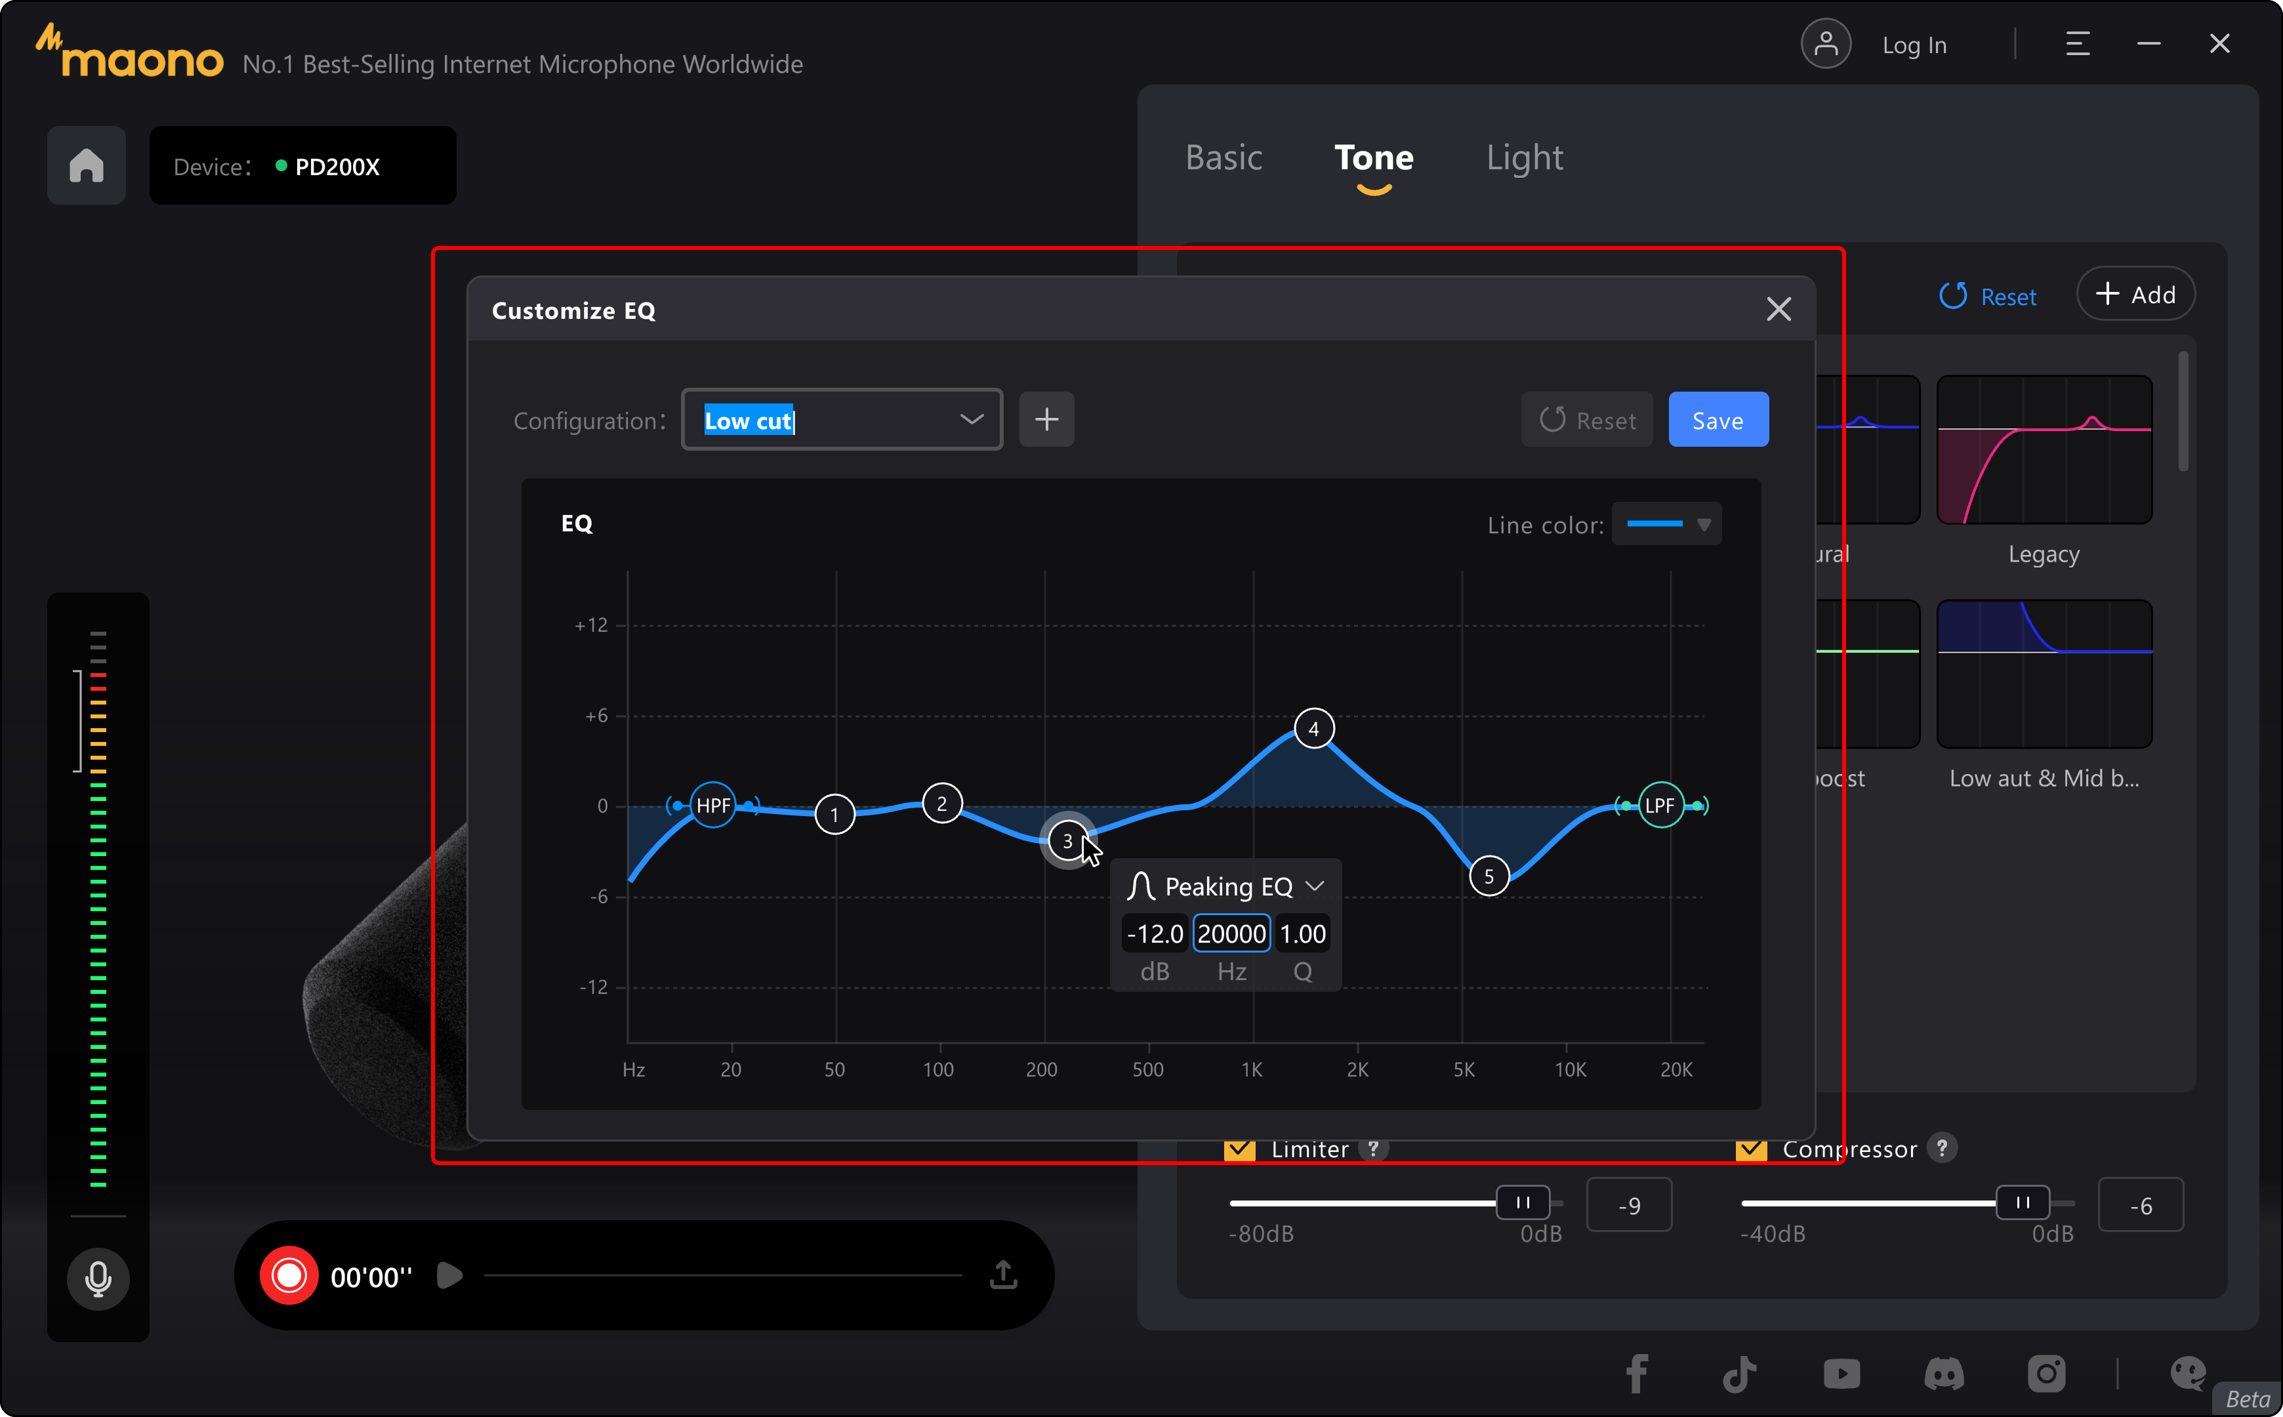Click the Limiter slider handle
This screenshot has width=2283, height=1417.
pyautogui.click(x=1522, y=1202)
